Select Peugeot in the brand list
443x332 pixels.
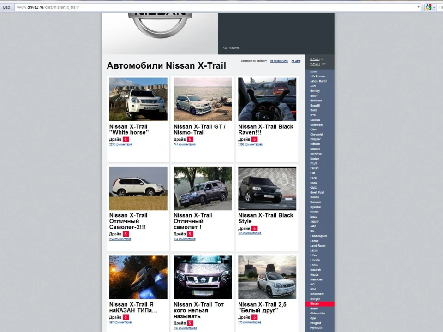point(315,323)
